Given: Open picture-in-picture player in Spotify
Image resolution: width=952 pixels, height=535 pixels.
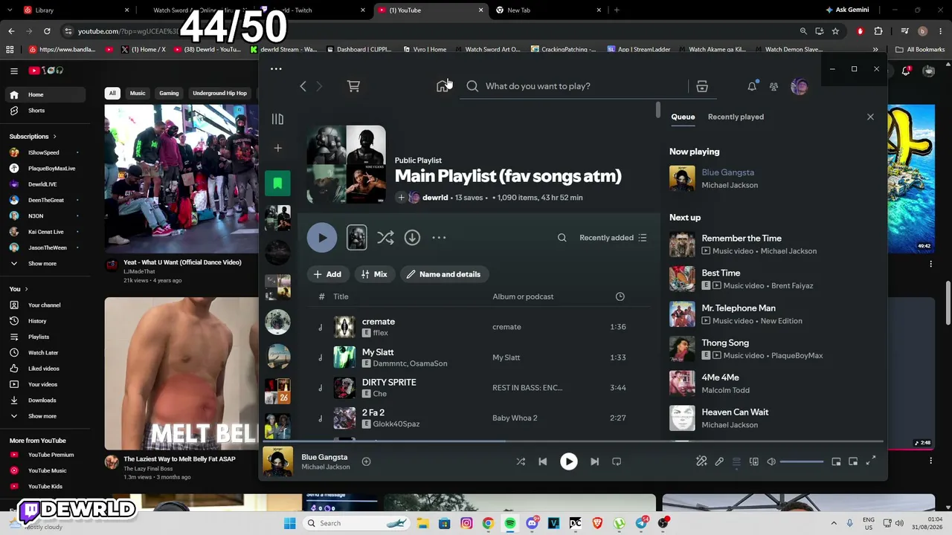Looking at the screenshot, I should [x=853, y=461].
